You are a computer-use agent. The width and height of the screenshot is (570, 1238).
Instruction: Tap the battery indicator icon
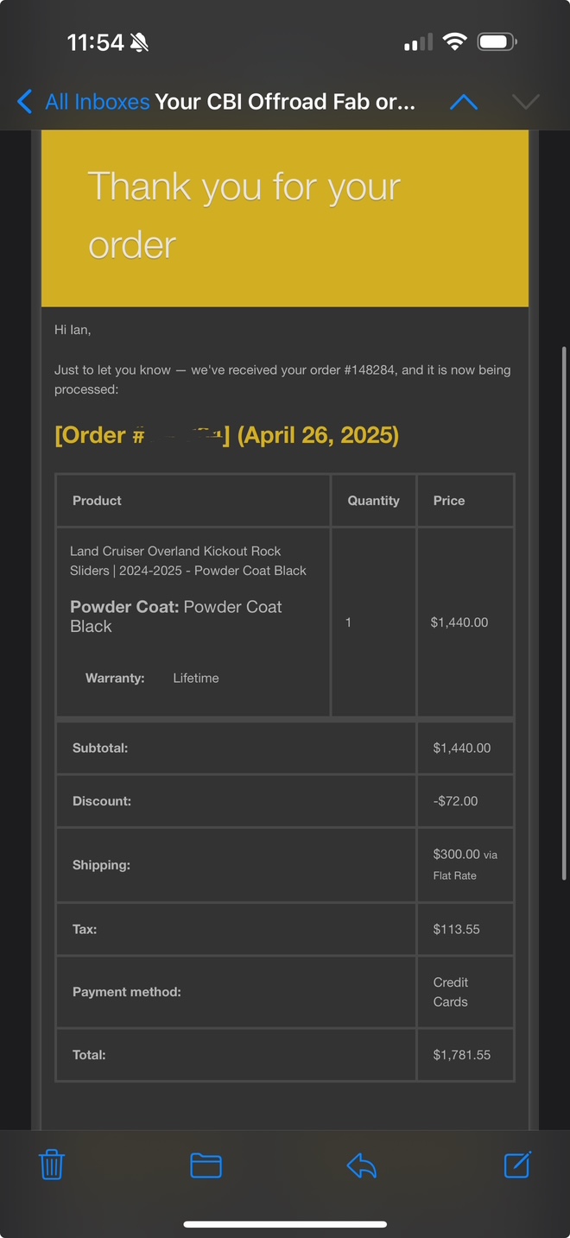click(x=497, y=41)
